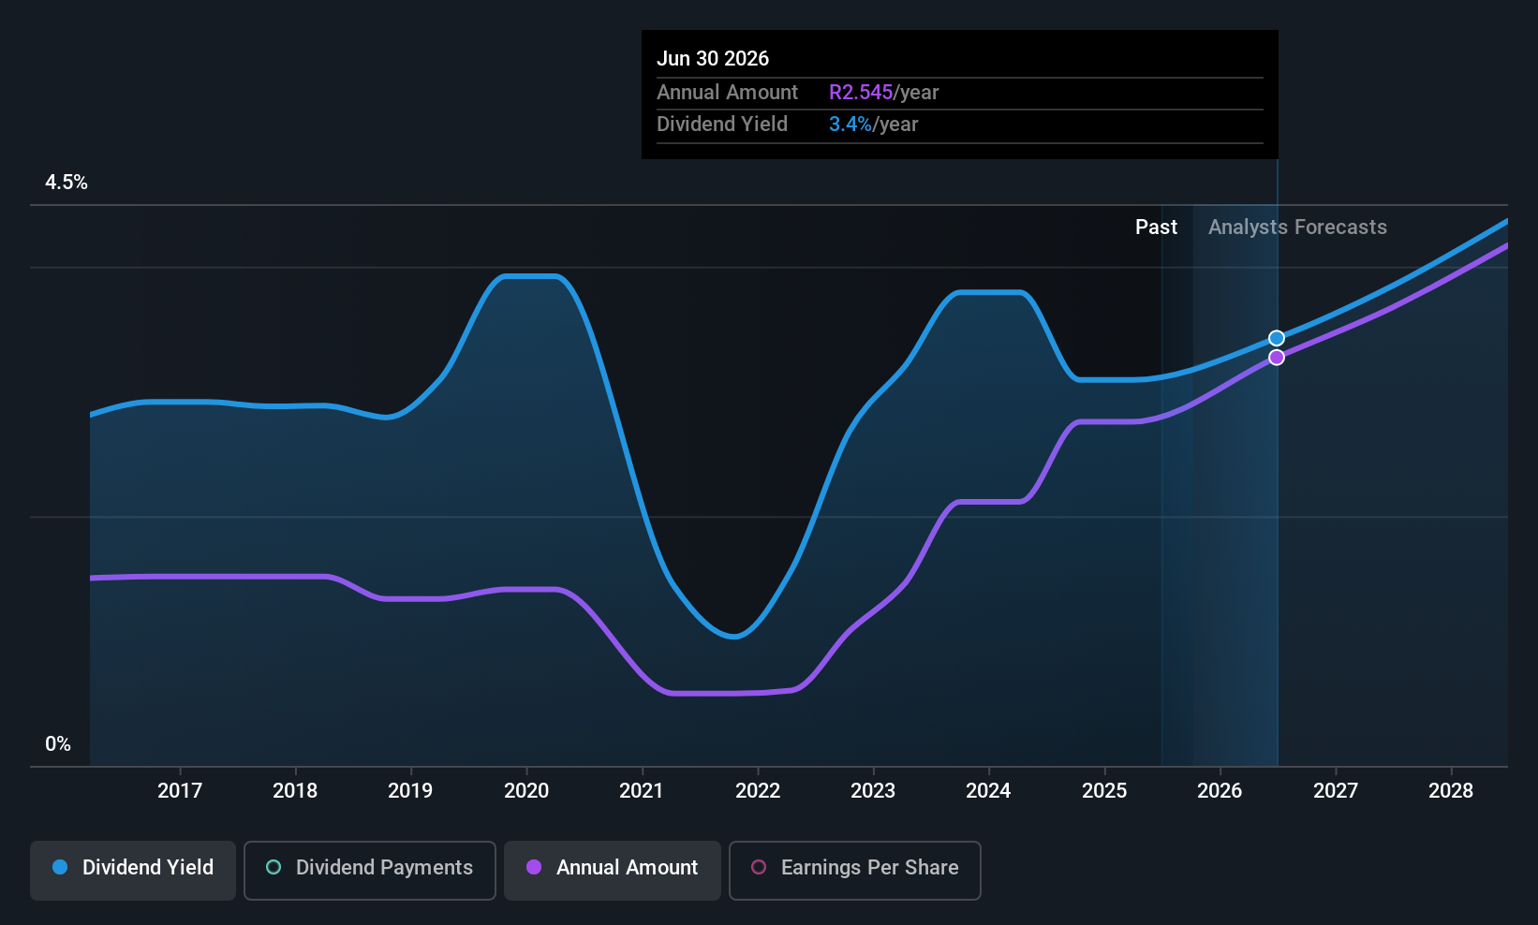Click the Past region label

[1156, 228]
